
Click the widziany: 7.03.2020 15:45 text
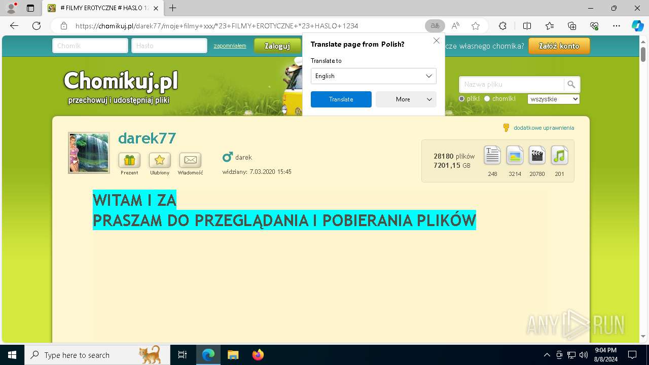pos(257,172)
